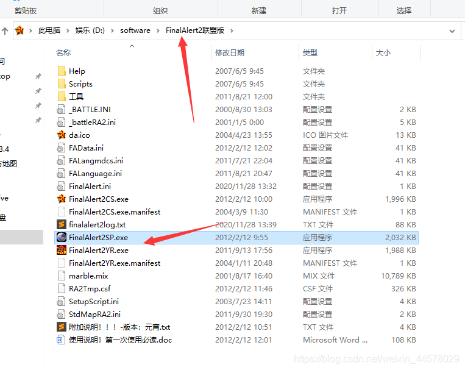The image size is (465, 370).
Task: Click the FinalAlert2CS.exe star icon
Action: (62, 199)
